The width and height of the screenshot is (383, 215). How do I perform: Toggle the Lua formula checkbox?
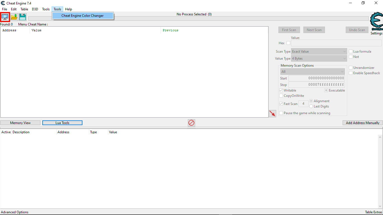click(x=350, y=51)
